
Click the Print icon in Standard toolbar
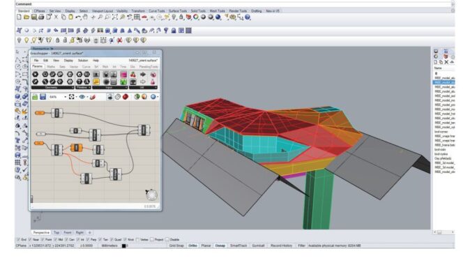point(41,17)
